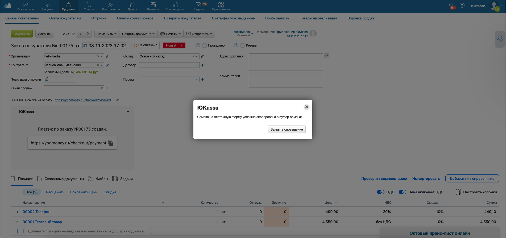506x238 pixels.
Task: Check the Проведено checkbox
Action: tap(205, 45)
